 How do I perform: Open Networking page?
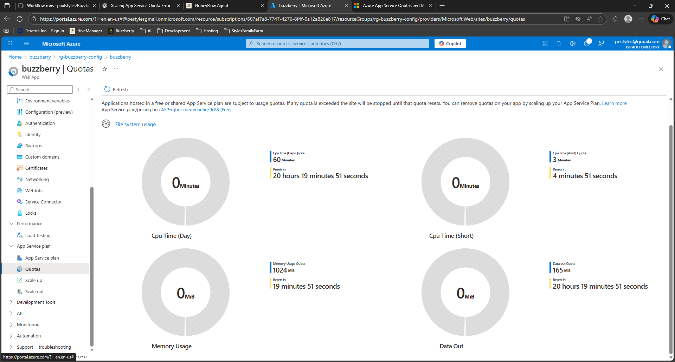(x=37, y=179)
